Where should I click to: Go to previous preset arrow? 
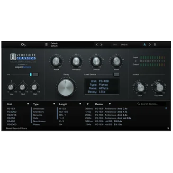(97, 45)
